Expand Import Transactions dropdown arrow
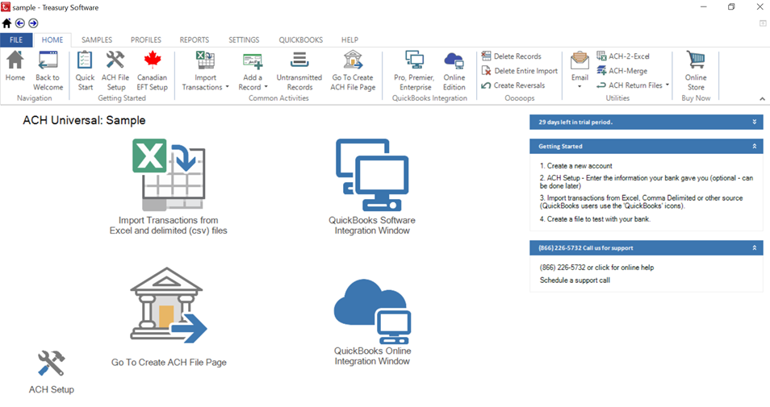The width and height of the screenshot is (770, 407). tap(227, 87)
